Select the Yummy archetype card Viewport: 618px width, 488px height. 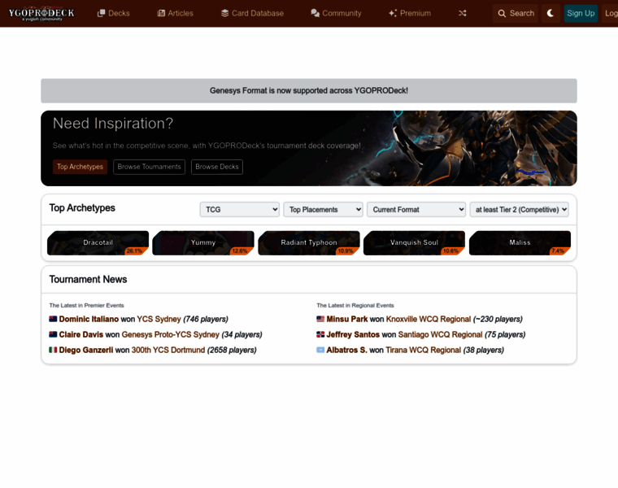(203, 243)
